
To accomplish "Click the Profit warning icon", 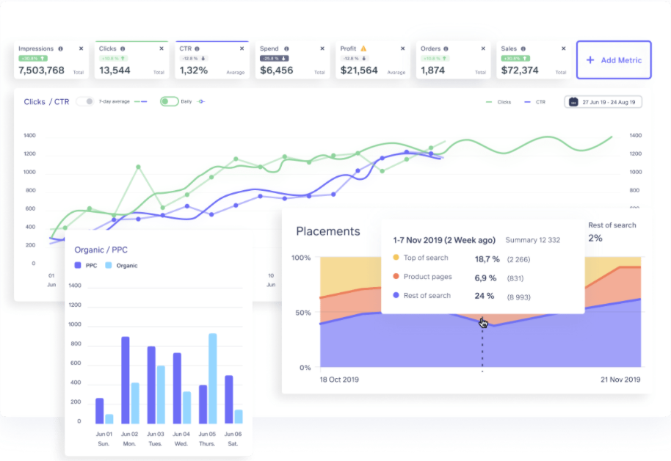I will (363, 48).
